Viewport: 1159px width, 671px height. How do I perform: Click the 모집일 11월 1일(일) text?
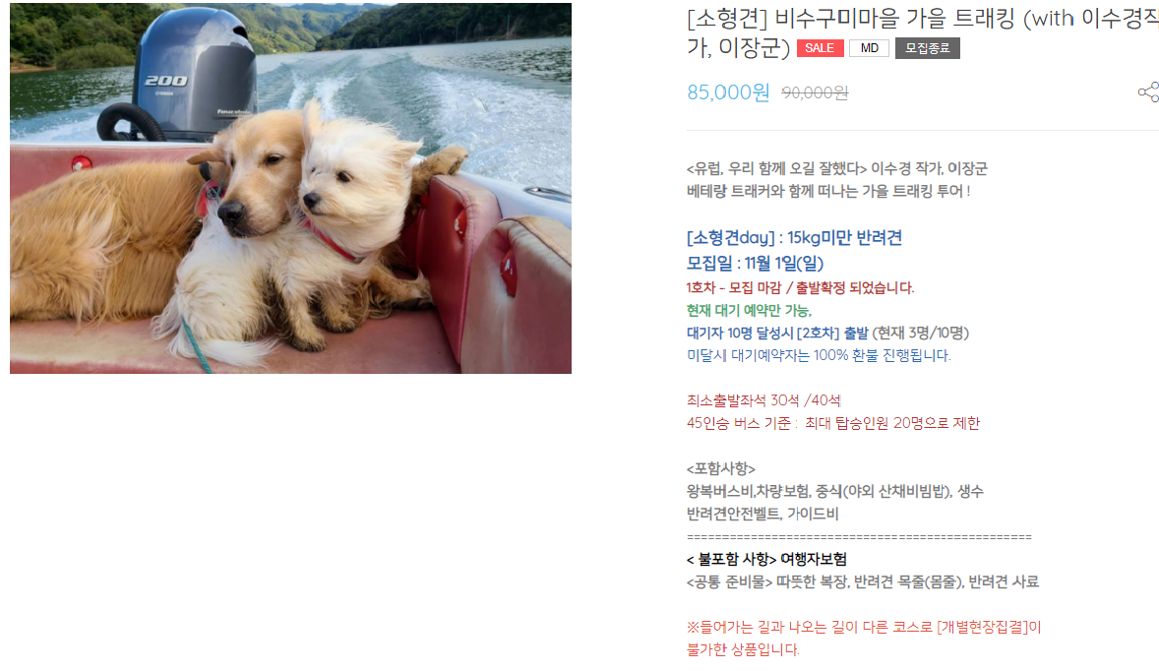coord(755,263)
